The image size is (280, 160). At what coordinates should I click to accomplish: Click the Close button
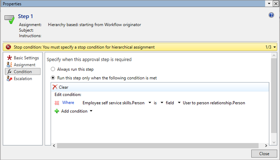(264, 153)
